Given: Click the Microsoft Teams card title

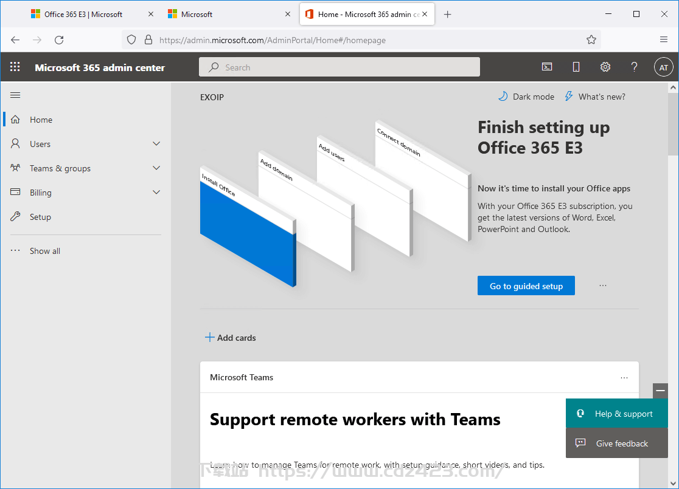Looking at the screenshot, I should 242,377.
